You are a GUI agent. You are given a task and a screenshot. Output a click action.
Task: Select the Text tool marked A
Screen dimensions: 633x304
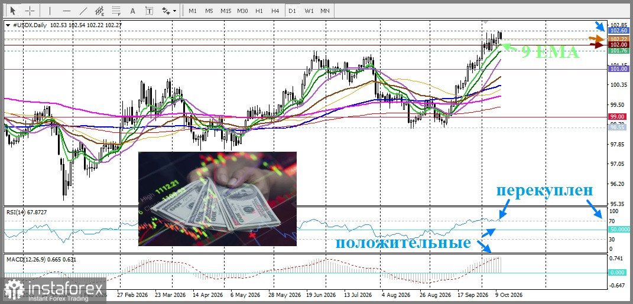[133, 11]
